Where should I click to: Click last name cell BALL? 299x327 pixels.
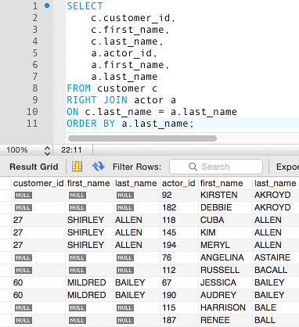click(x=265, y=320)
